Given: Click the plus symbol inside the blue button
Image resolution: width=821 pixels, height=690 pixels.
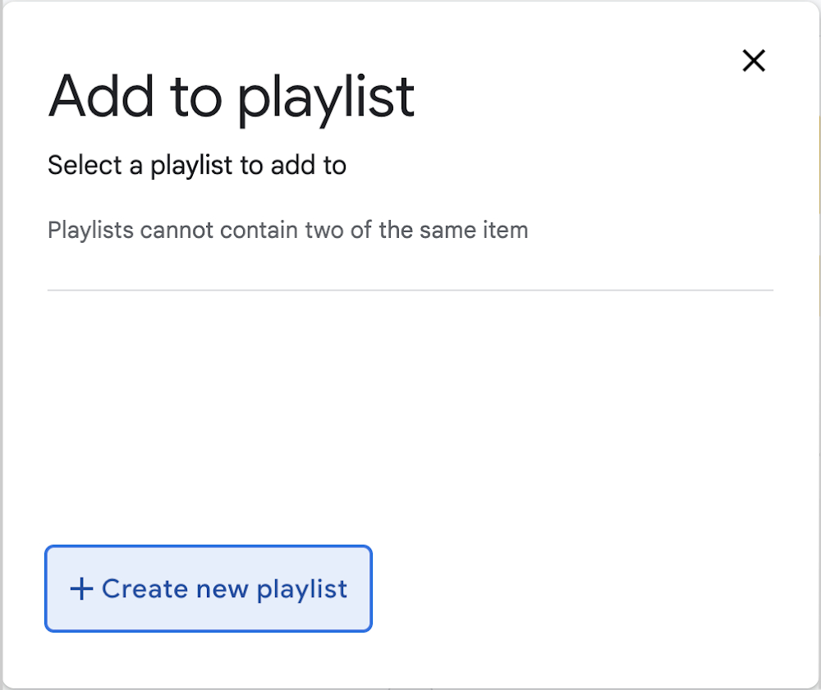Looking at the screenshot, I should (80, 588).
